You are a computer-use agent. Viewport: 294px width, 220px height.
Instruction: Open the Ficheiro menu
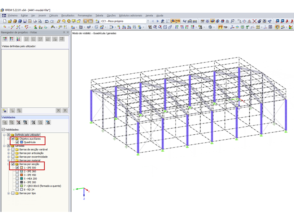pos(13,15)
